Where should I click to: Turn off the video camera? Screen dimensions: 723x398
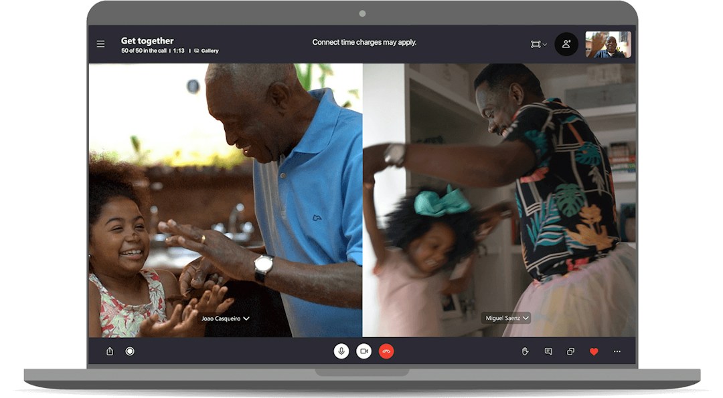click(x=364, y=351)
